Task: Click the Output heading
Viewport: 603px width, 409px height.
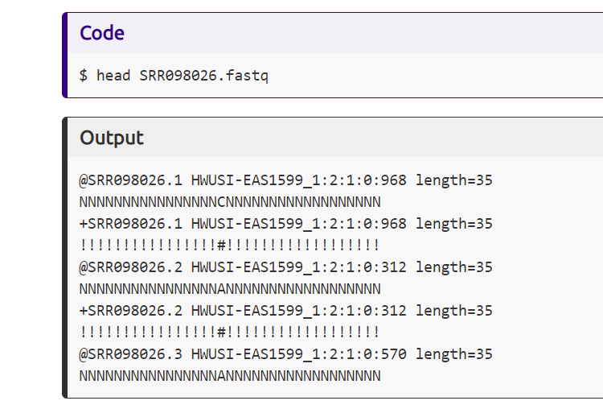Action: pos(112,138)
